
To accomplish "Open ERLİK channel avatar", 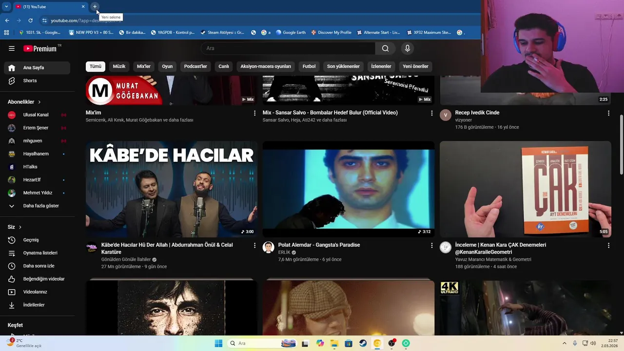I will (x=268, y=247).
